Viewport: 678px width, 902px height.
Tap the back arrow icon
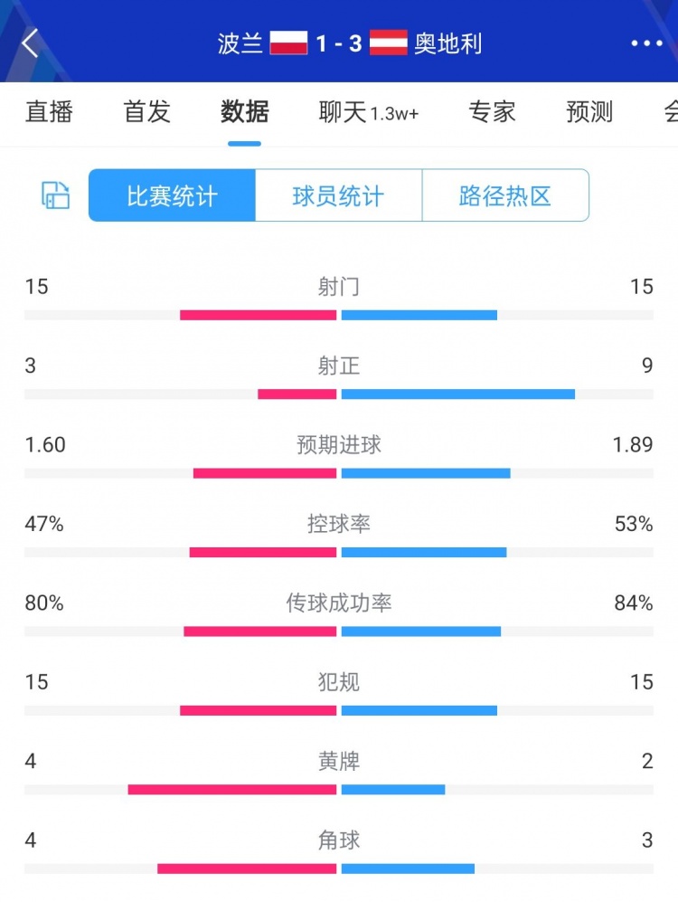click(31, 43)
